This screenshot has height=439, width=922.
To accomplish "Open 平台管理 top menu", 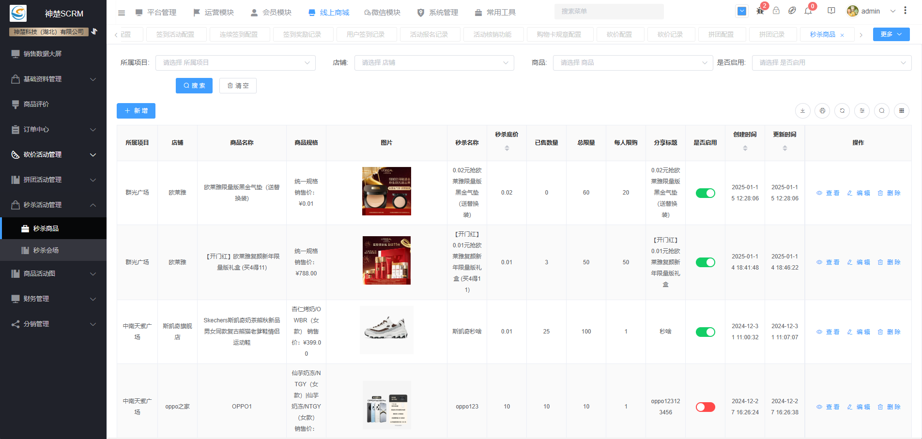I will click(156, 13).
